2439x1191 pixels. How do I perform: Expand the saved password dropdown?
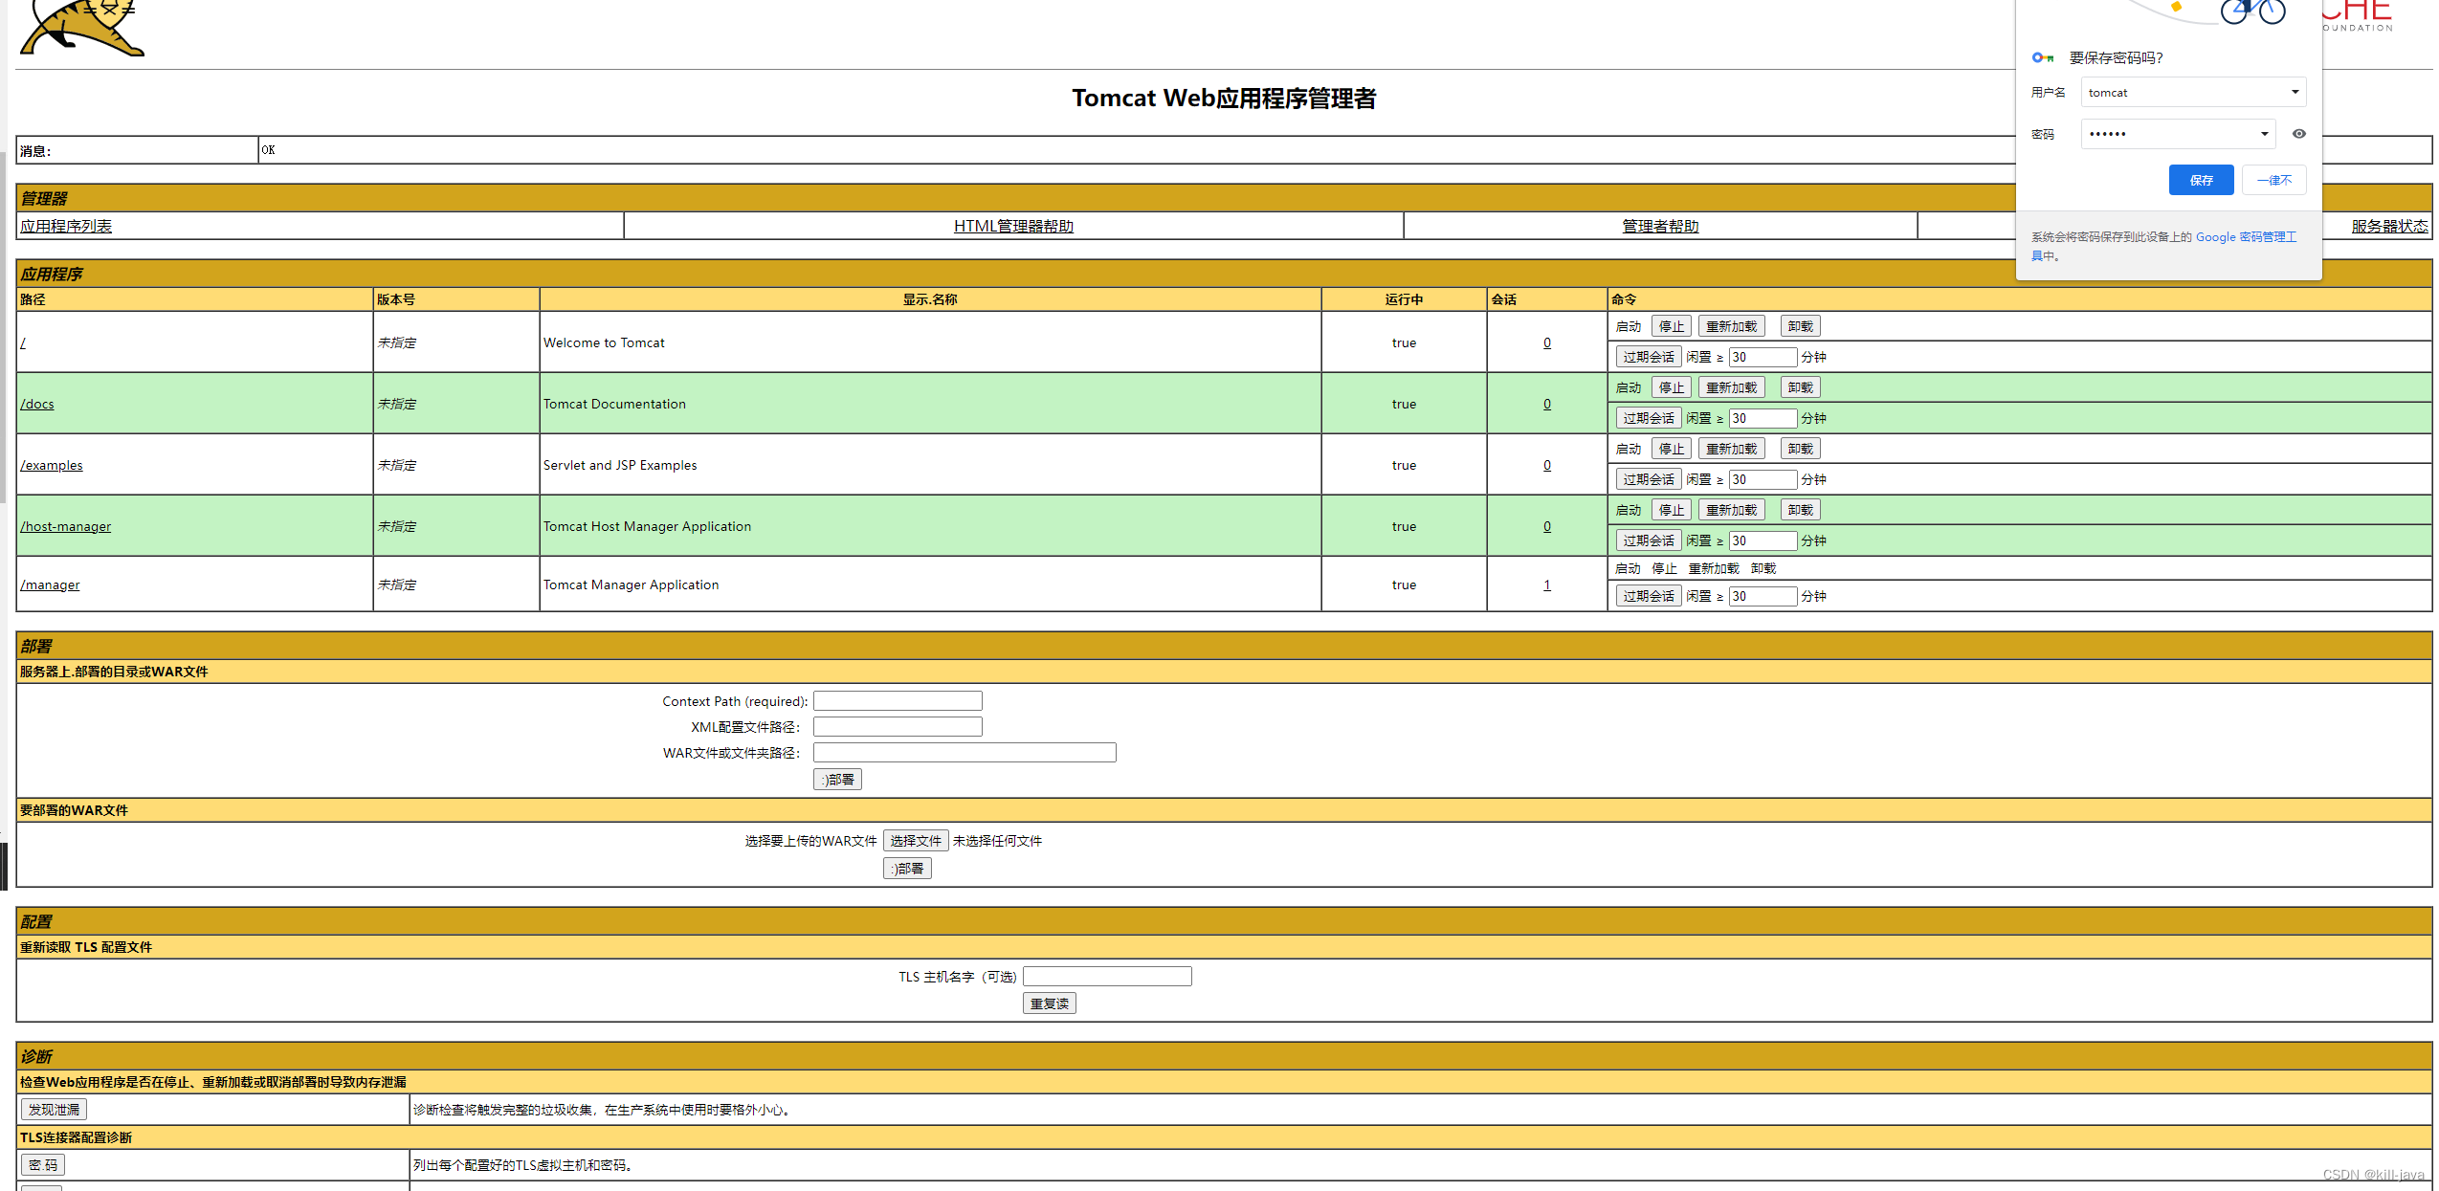(x=2264, y=134)
